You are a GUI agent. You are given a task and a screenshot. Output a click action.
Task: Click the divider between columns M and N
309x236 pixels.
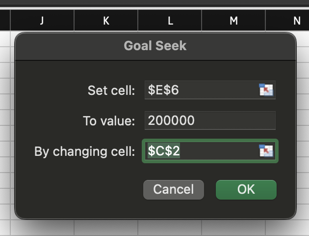(265, 21)
